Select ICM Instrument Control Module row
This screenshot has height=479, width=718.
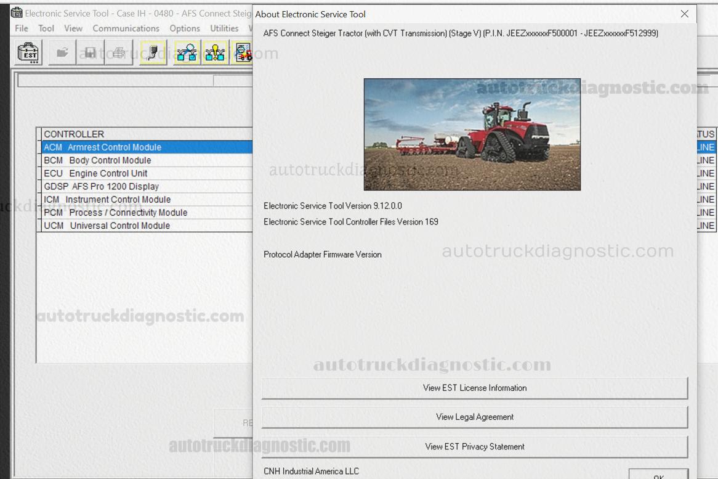[147, 199]
